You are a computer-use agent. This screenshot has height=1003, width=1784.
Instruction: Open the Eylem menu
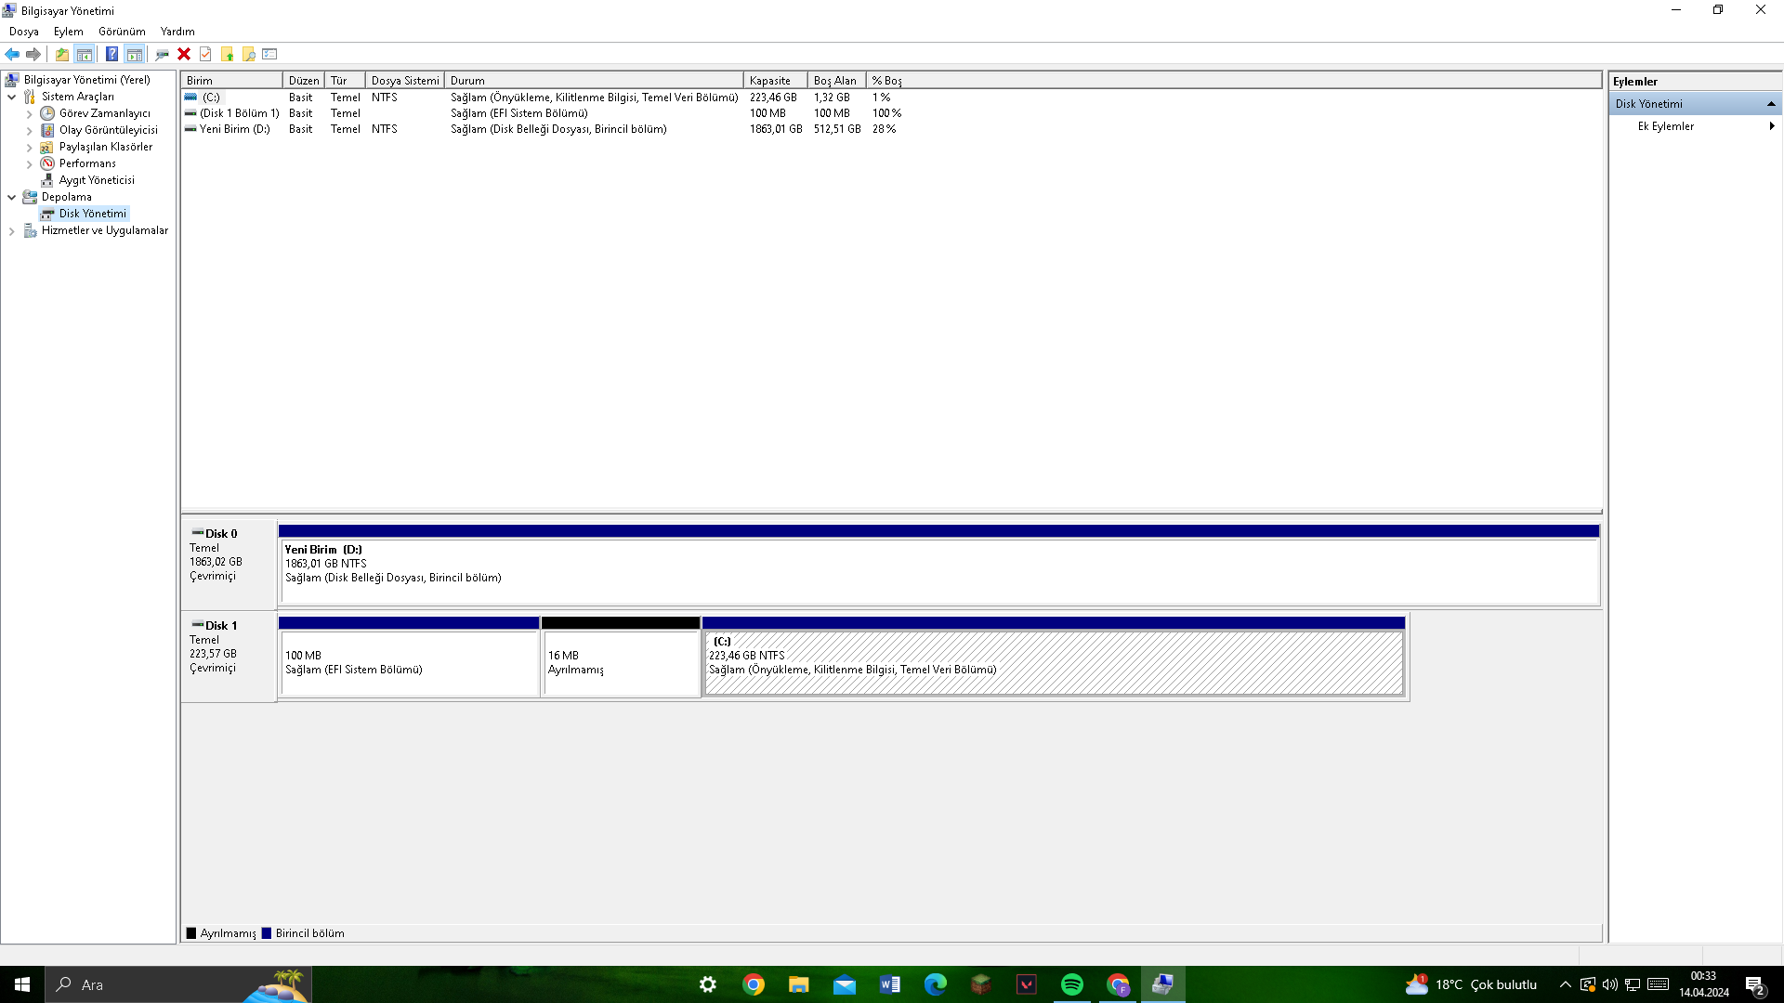pyautogui.click(x=68, y=32)
